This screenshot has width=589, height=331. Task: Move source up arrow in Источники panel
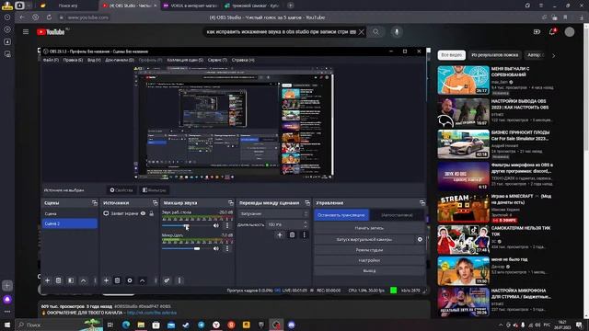[143, 280]
